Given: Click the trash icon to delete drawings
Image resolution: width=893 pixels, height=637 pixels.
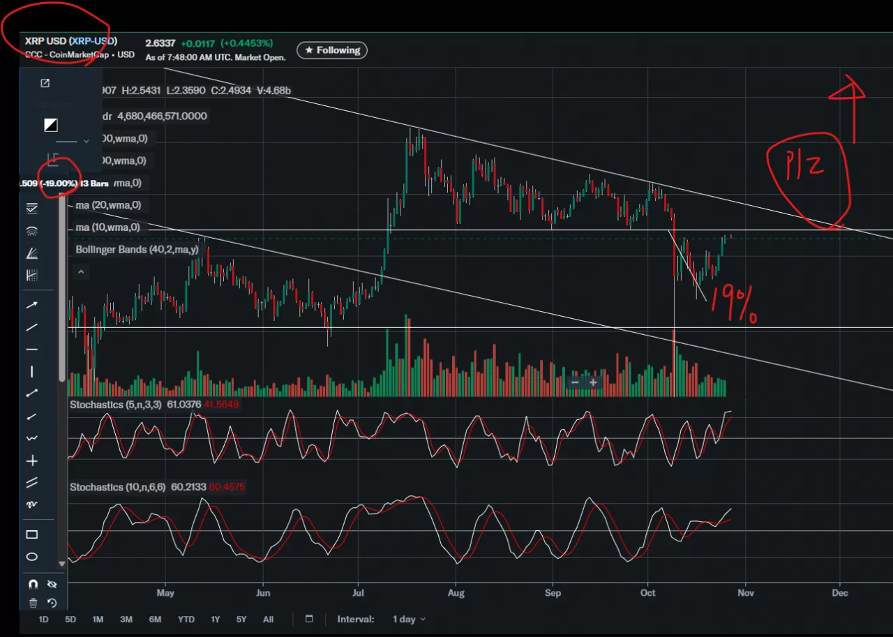Looking at the screenshot, I should [33, 604].
